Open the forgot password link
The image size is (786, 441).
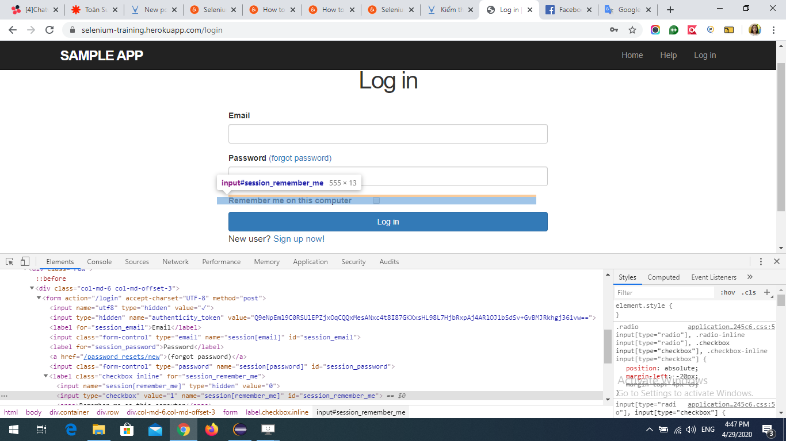(x=300, y=158)
